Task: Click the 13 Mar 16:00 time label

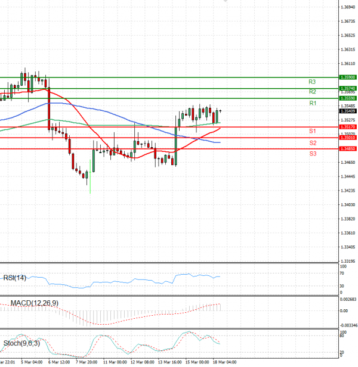Action: tap(169, 362)
